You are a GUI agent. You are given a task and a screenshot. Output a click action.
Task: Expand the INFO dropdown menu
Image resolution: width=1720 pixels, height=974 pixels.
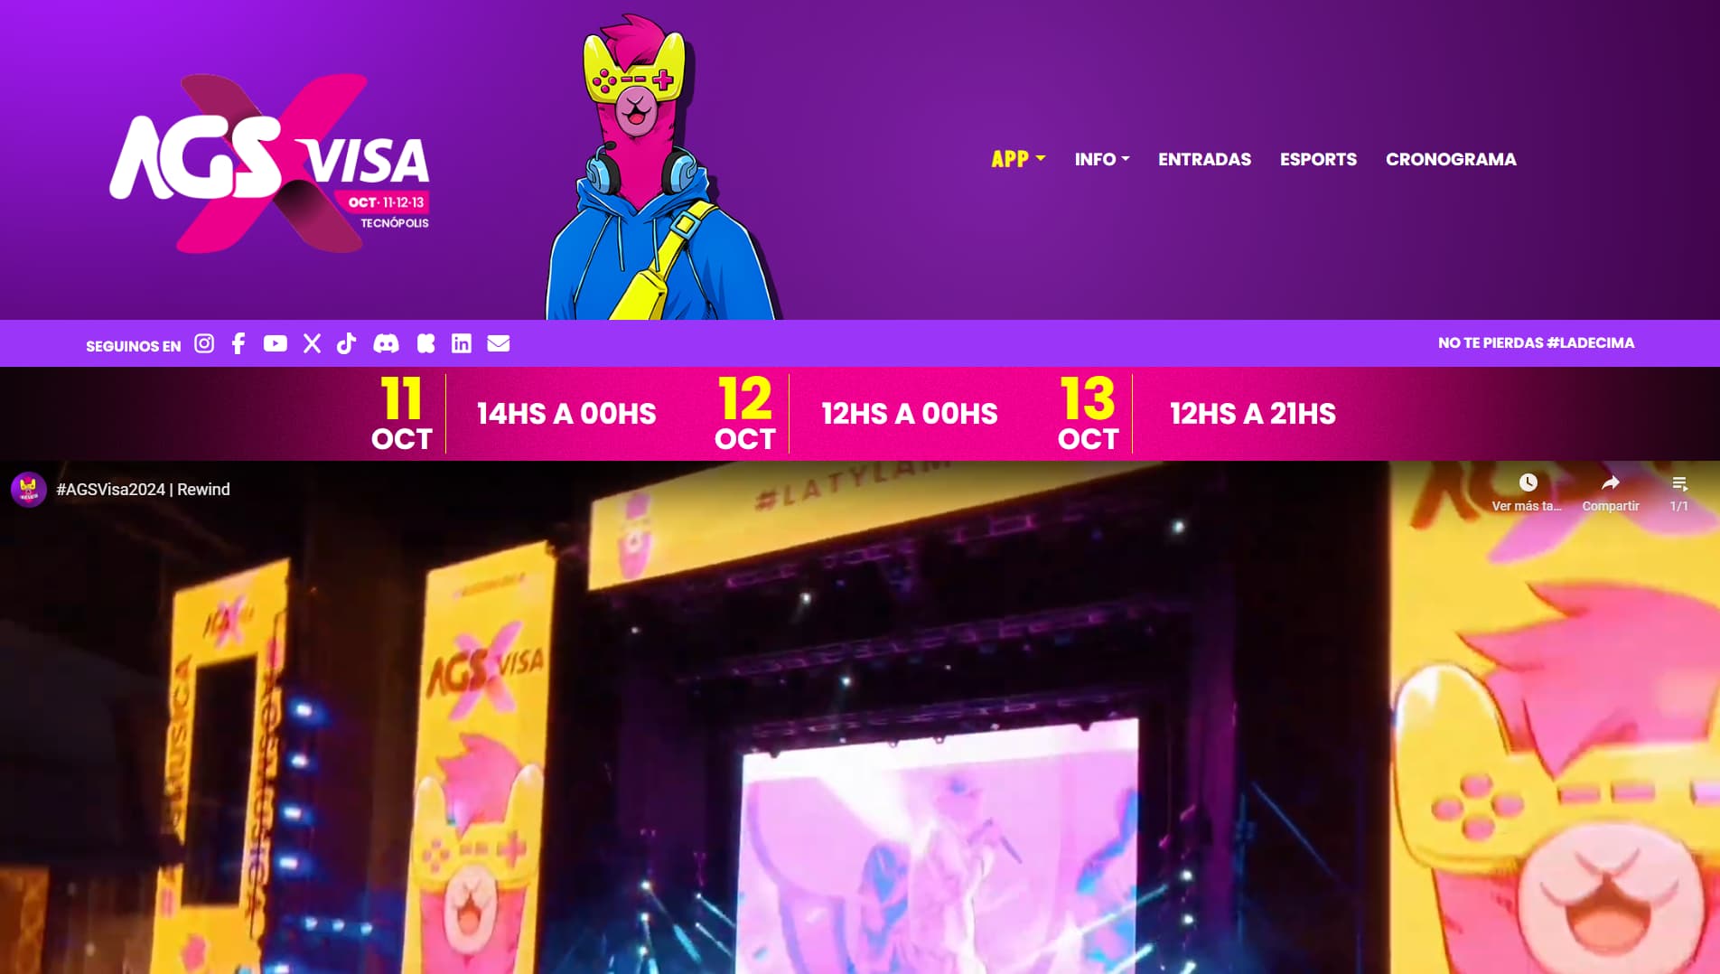[1102, 159]
